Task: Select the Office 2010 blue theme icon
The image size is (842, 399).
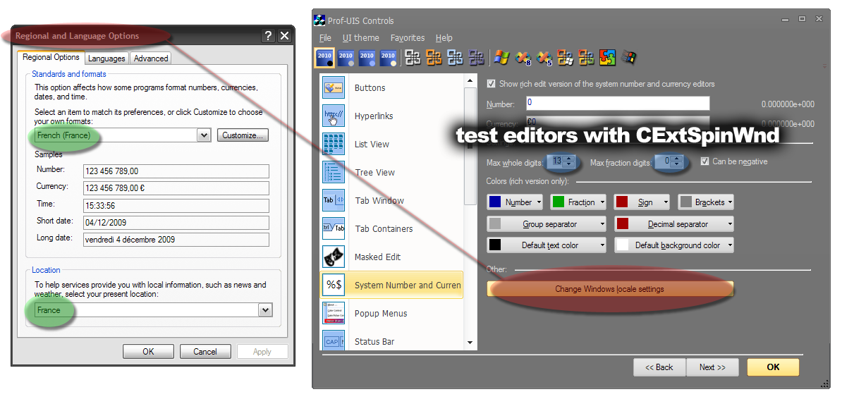Action: point(367,58)
